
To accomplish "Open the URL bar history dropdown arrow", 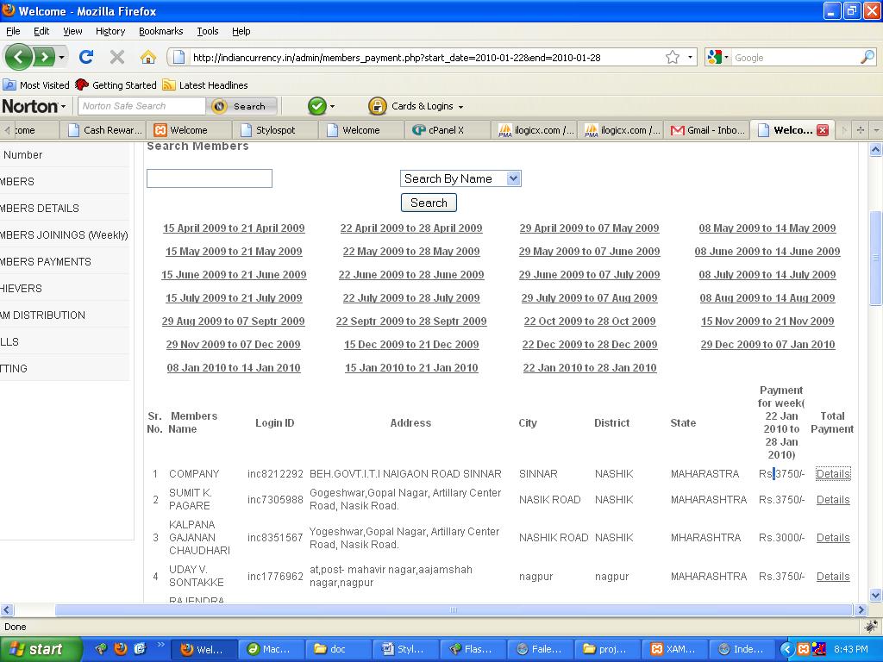I will coord(690,58).
